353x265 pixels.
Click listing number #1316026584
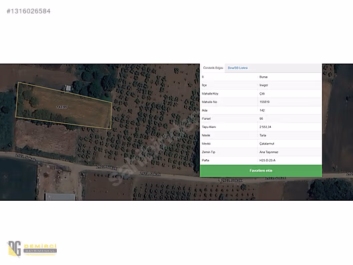(x=28, y=11)
